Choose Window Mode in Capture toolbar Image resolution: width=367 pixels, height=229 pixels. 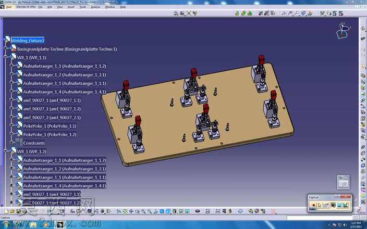pos(339,205)
